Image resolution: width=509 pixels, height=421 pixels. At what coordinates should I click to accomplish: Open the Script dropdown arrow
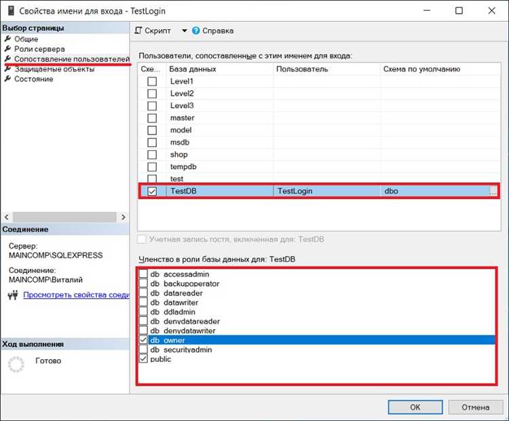[x=184, y=31]
